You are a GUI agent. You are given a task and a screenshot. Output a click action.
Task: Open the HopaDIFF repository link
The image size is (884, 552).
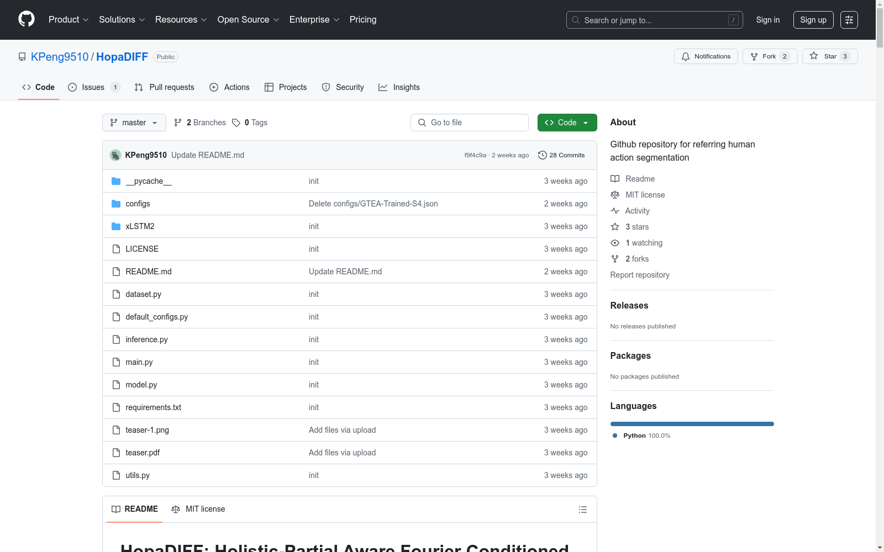click(122, 57)
